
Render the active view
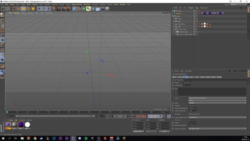pyautogui.click(x=59, y=9)
